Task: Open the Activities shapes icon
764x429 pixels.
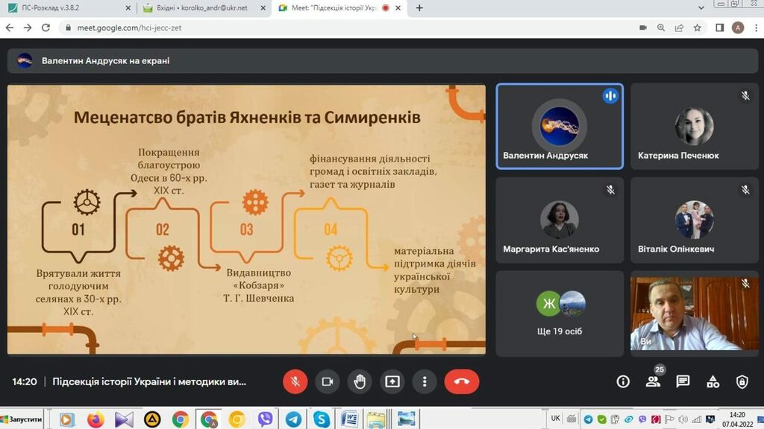Action: [x=713, y=381]
